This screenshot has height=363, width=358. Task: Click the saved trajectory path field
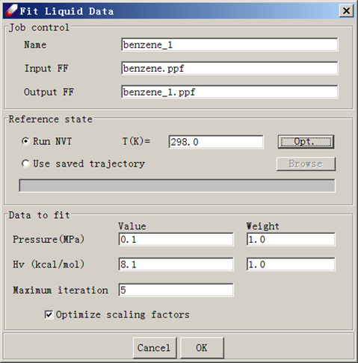tap(177, 185)
